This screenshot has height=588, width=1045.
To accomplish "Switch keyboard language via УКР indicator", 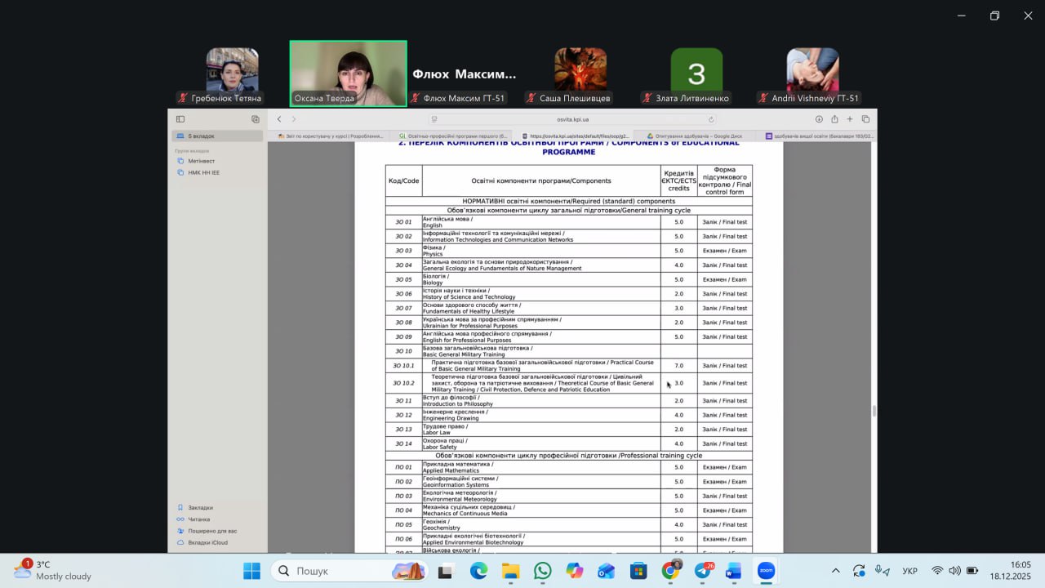I will (909, 571).
